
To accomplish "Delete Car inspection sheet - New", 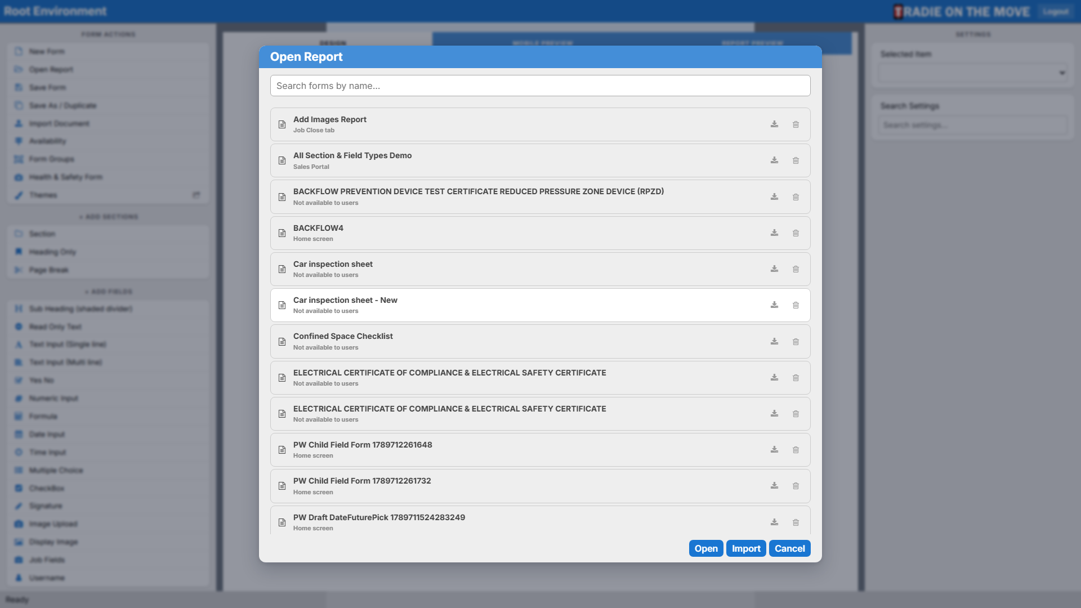I will (x=796, y=305).
